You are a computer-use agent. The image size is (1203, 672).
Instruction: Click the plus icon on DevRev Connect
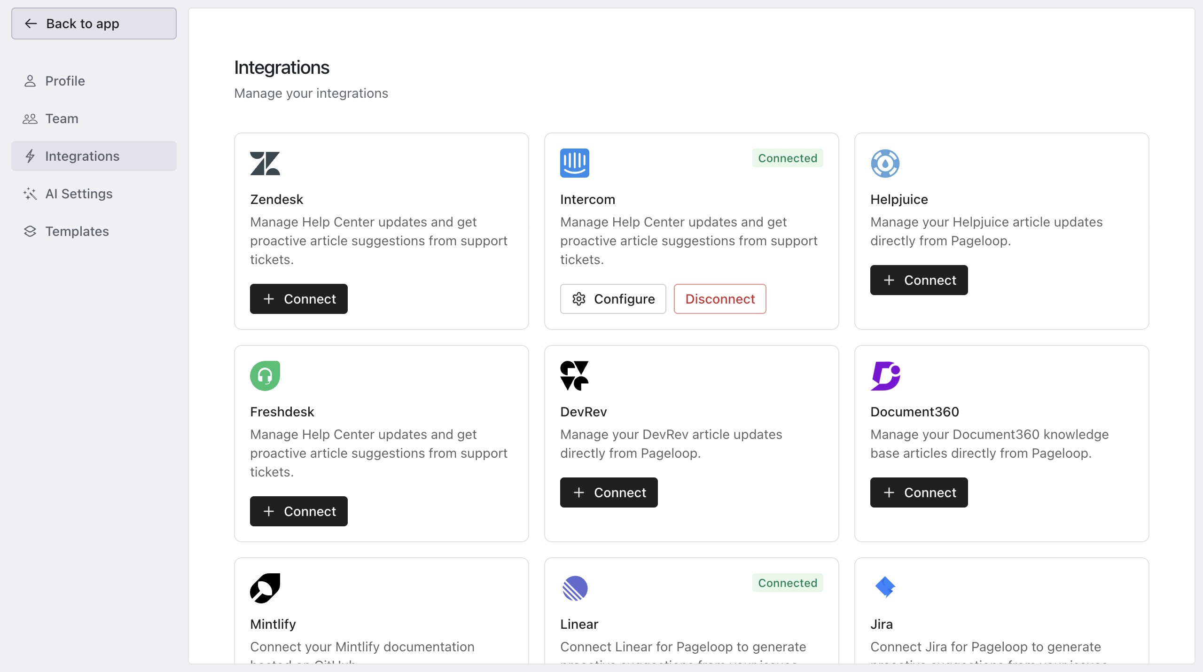579,492
